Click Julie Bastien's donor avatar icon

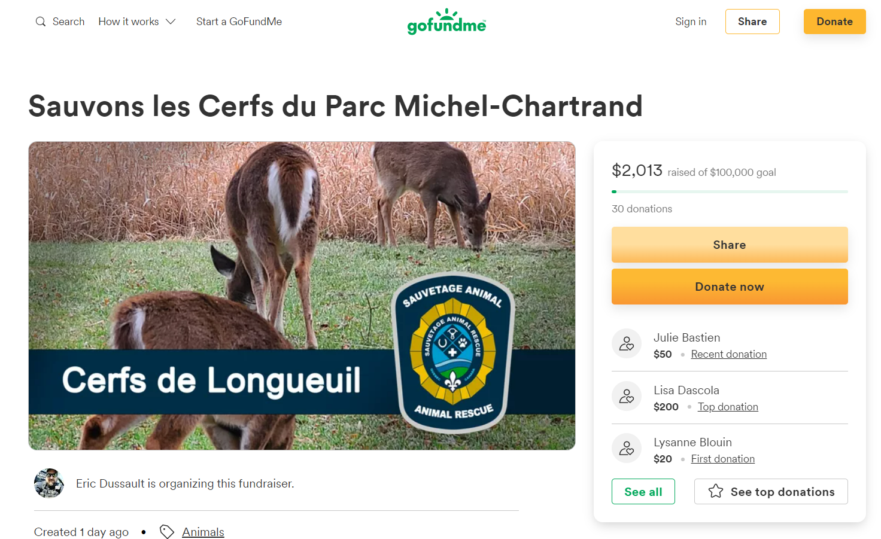coord(627,343)
